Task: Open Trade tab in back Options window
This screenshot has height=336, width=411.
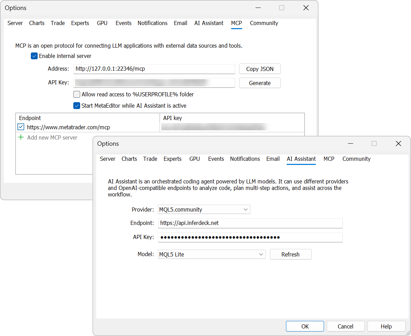Action: (x=58, y=23)
